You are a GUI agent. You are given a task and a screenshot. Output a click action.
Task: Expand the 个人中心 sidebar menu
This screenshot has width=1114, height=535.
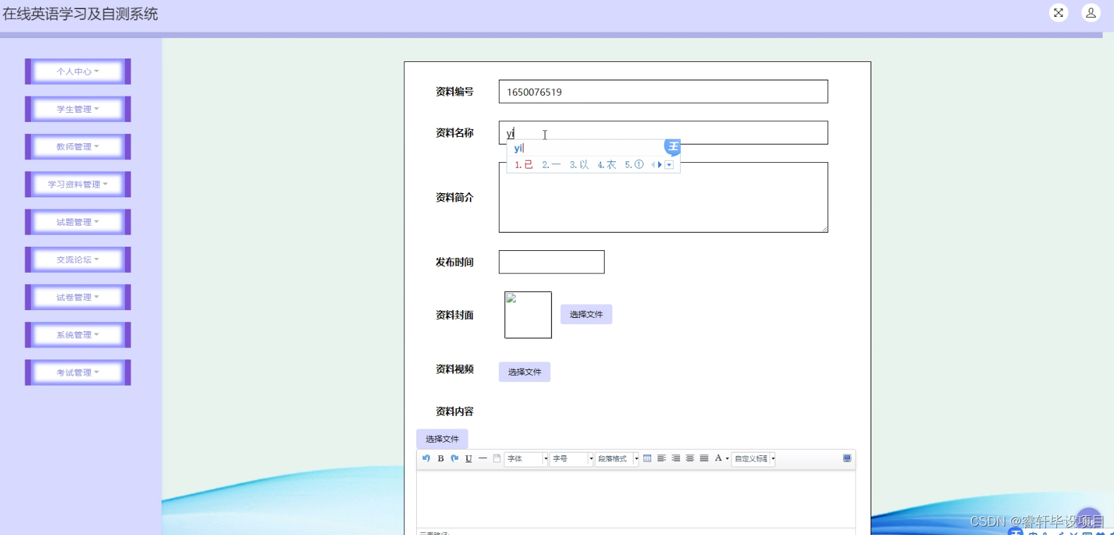tap(78, 71)
